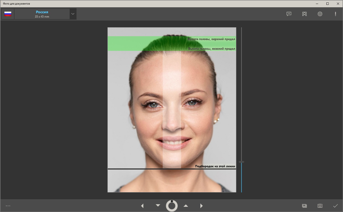This screenshot has height=212, width=343.
Task: Maximize the Фото для документов window
Action: 328,4
